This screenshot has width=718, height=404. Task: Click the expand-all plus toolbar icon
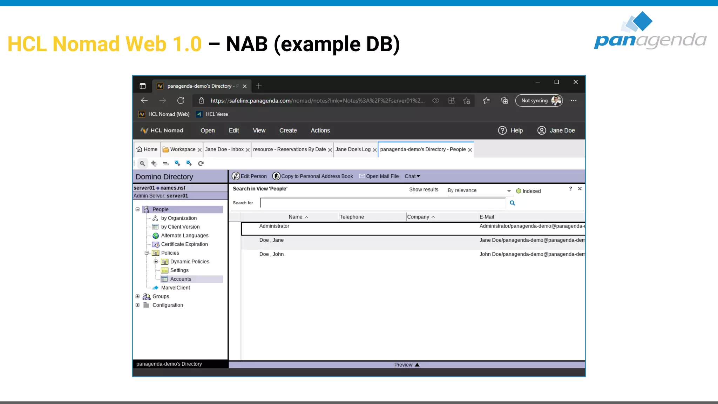[154, 163]
